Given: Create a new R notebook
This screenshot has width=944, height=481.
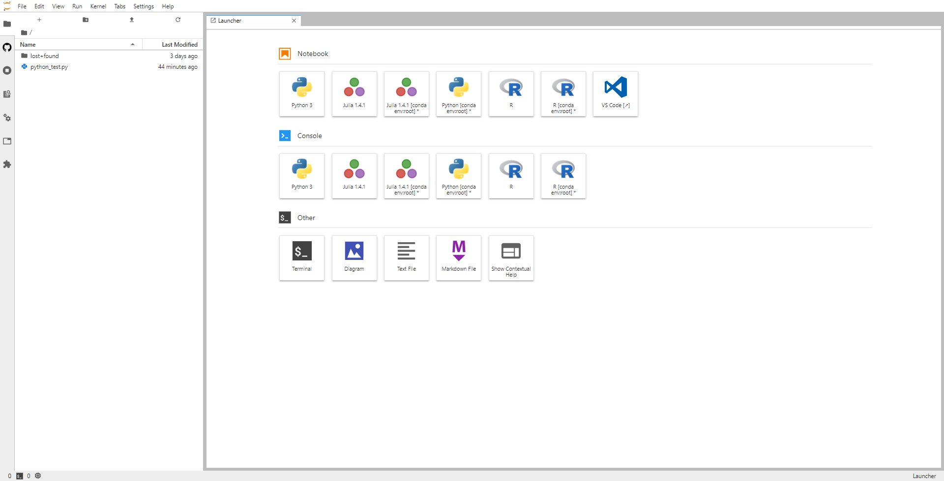Looking at the screenshot, I should 511,94.
